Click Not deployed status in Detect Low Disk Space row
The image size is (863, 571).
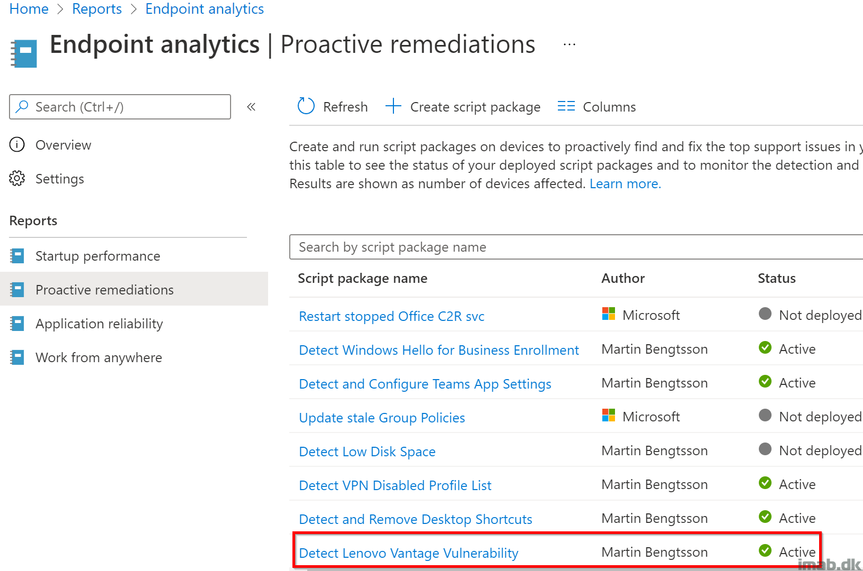click(x=820, y=450)
